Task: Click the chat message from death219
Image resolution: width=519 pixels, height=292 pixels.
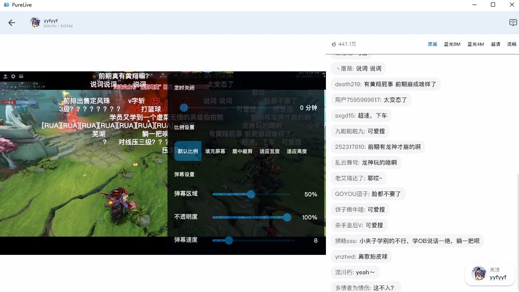Action: [x=386, y=84]
